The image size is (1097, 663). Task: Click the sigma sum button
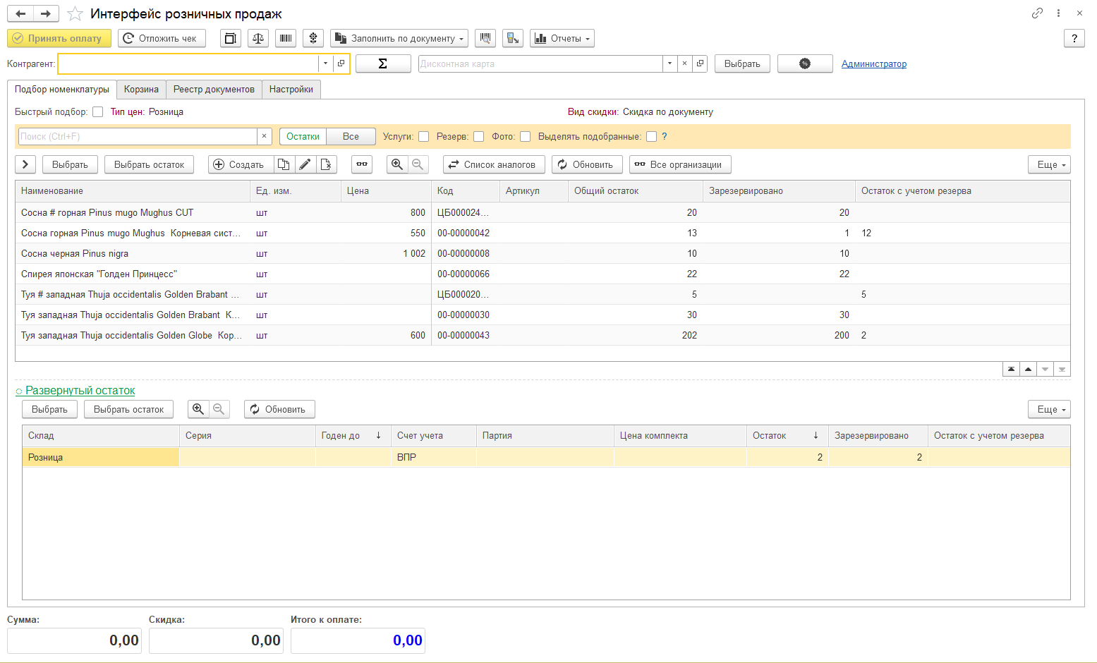[x=383, y=63]
